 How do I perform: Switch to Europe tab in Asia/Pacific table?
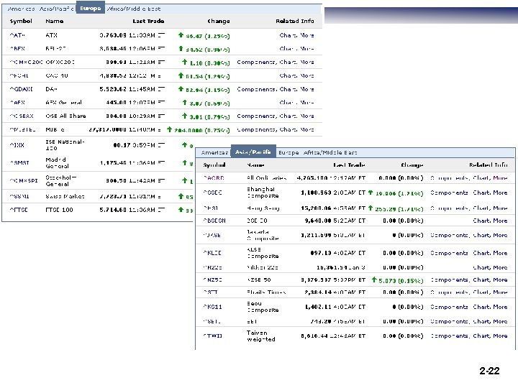coord(288,152)
